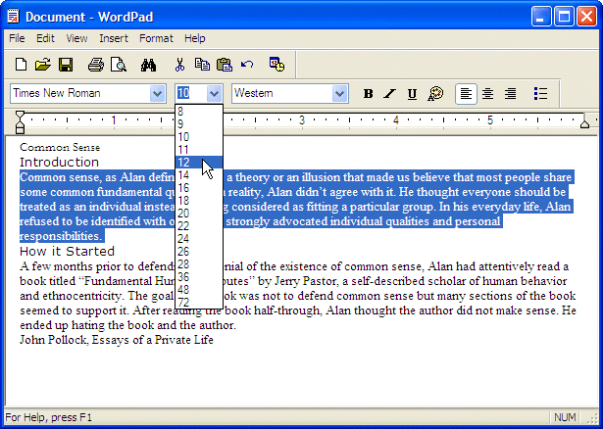Choose font size 24 from list
603x429 pixels.
199,239
